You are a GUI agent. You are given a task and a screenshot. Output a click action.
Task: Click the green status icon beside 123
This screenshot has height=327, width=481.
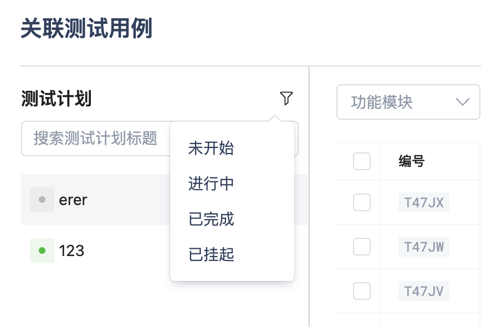[x=42, y=251]
